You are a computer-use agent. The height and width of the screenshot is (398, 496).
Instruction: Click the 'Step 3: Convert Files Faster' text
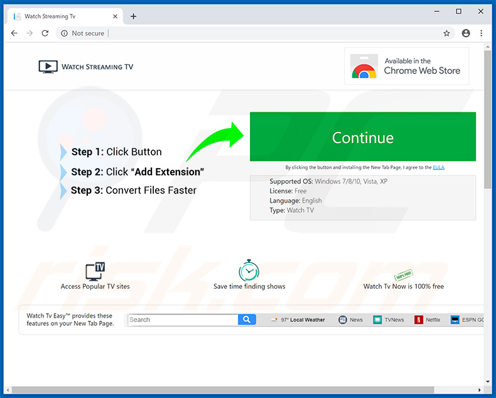(x=134, y=190)
